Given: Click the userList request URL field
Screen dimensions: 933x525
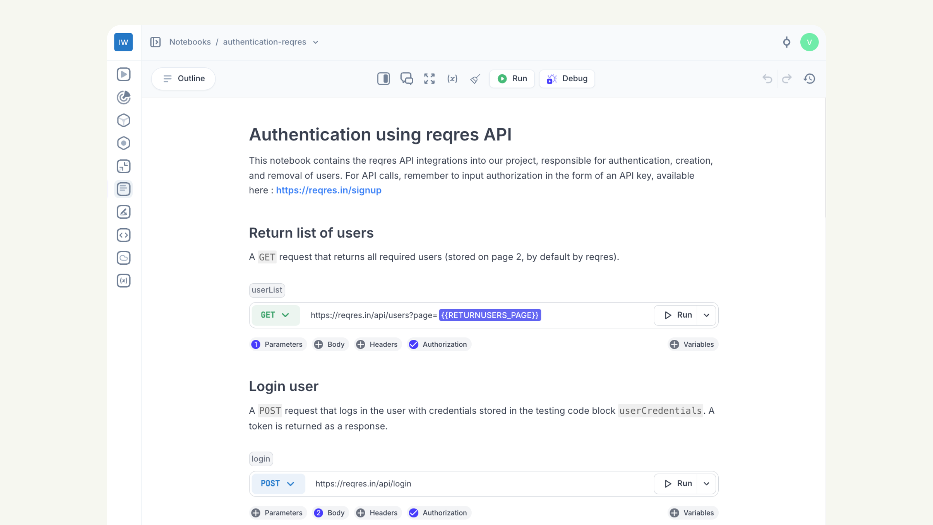Looking at the screenshot, I should 477,315.
